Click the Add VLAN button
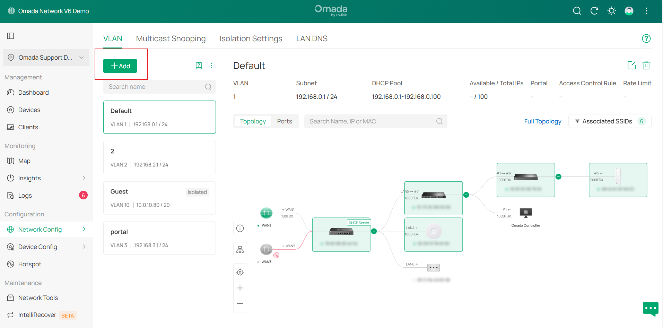This screenshot has height=328, width=663. pyautogui.click(x=120, y=66)
